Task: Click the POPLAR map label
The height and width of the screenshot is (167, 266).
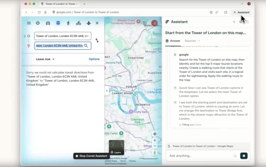Action: tap(131, 87)
